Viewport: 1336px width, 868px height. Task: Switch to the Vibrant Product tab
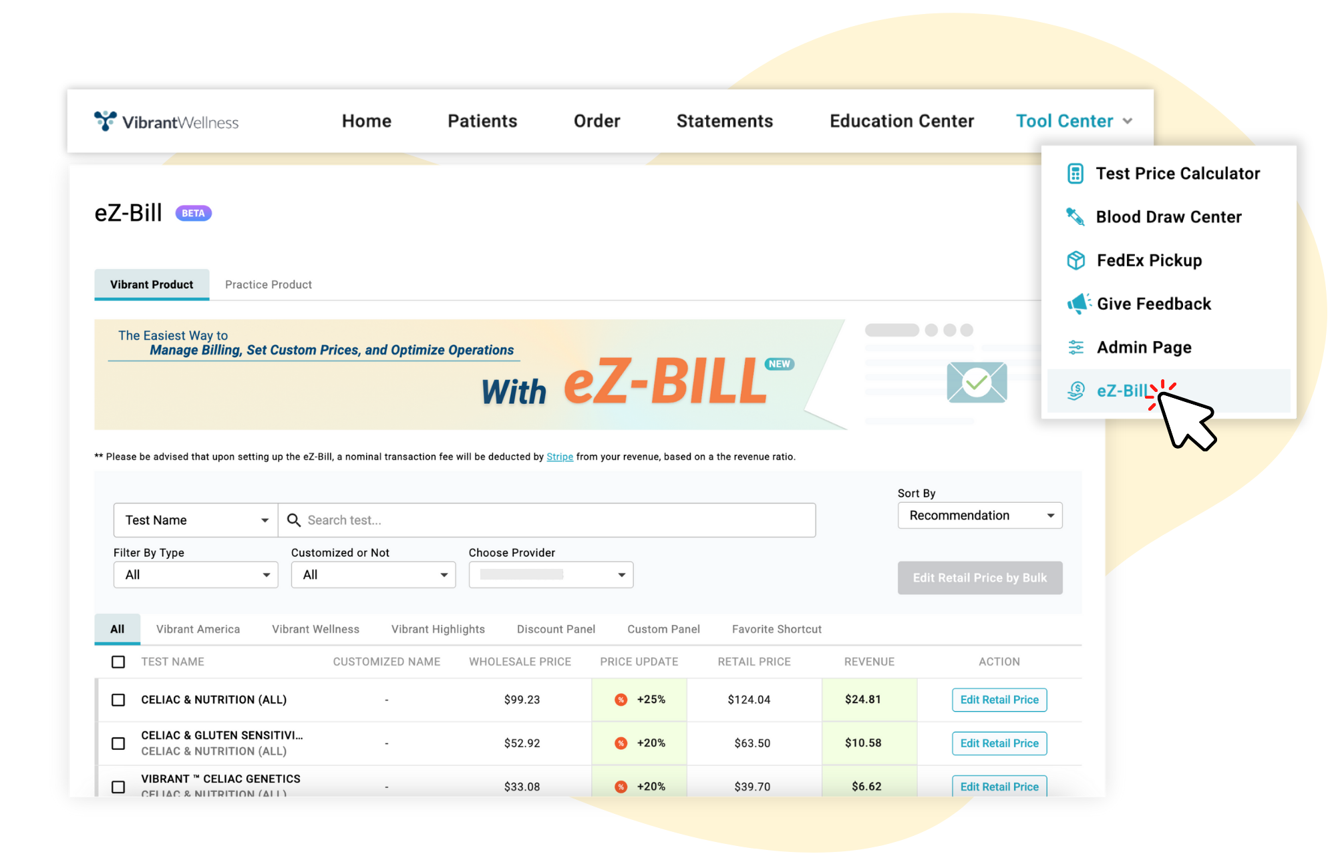point(152,284)
